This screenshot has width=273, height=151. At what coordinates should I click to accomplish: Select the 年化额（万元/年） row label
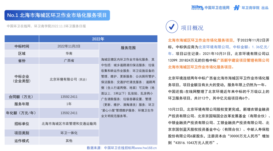coord(22,113)
